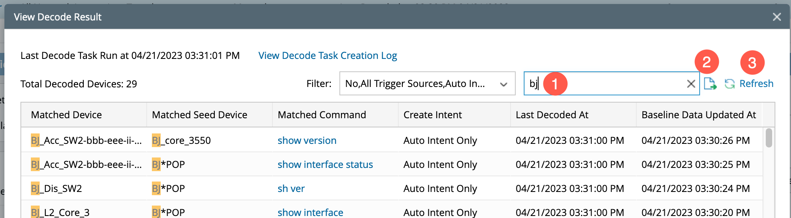Click the sh ver command link

point(291,189)
